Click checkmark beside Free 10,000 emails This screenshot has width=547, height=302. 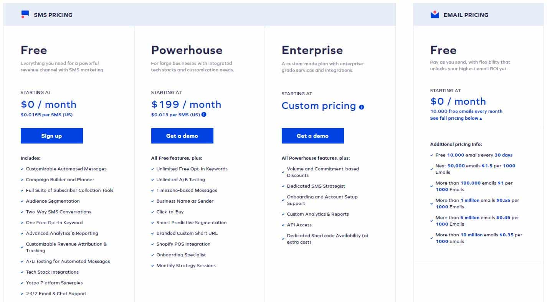(432, 155)
